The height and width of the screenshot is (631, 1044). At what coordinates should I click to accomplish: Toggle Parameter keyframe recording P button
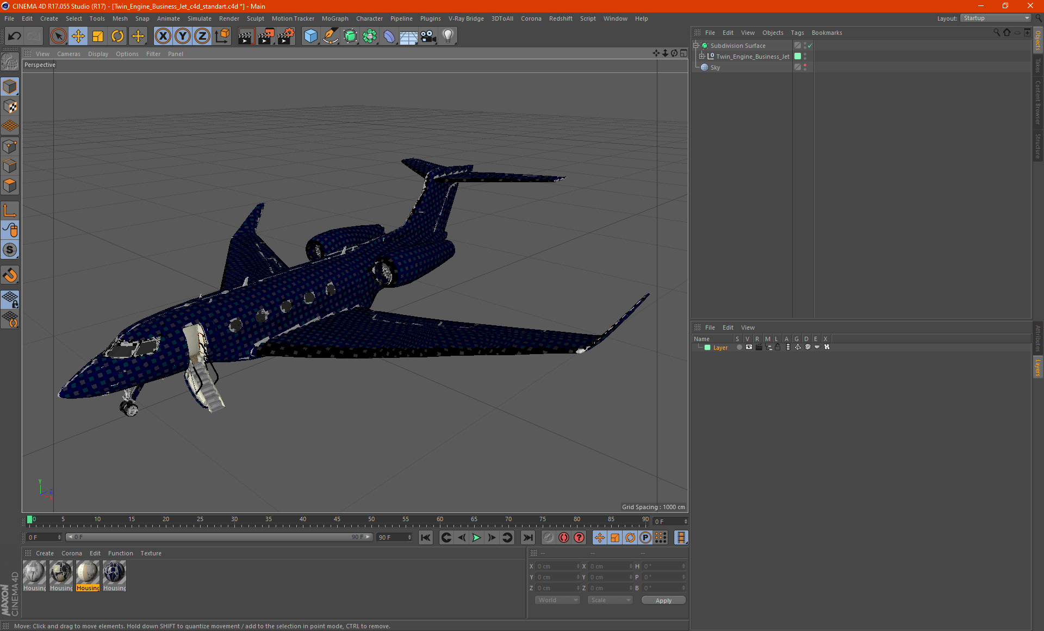645,537
